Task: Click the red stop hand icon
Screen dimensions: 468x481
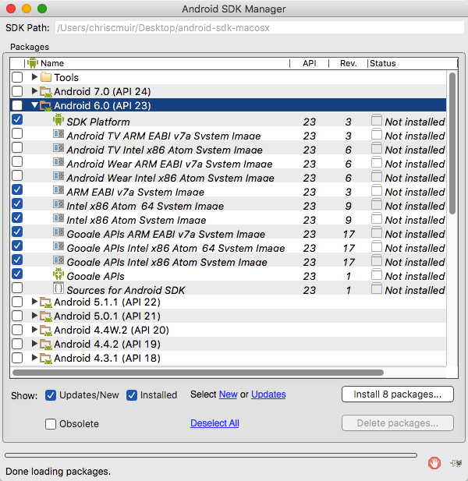Action: click(x=434, y=463)
